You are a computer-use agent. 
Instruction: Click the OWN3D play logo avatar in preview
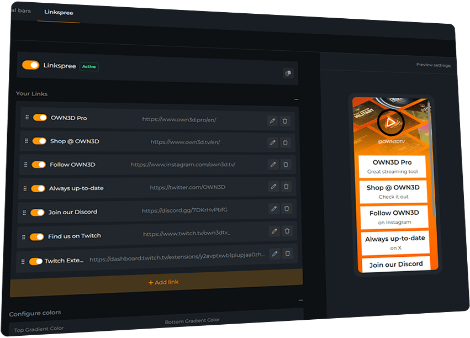(x=390, y=122)
